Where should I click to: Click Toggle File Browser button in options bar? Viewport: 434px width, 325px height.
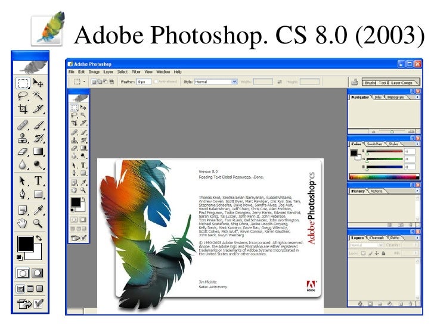click(355, 82)
